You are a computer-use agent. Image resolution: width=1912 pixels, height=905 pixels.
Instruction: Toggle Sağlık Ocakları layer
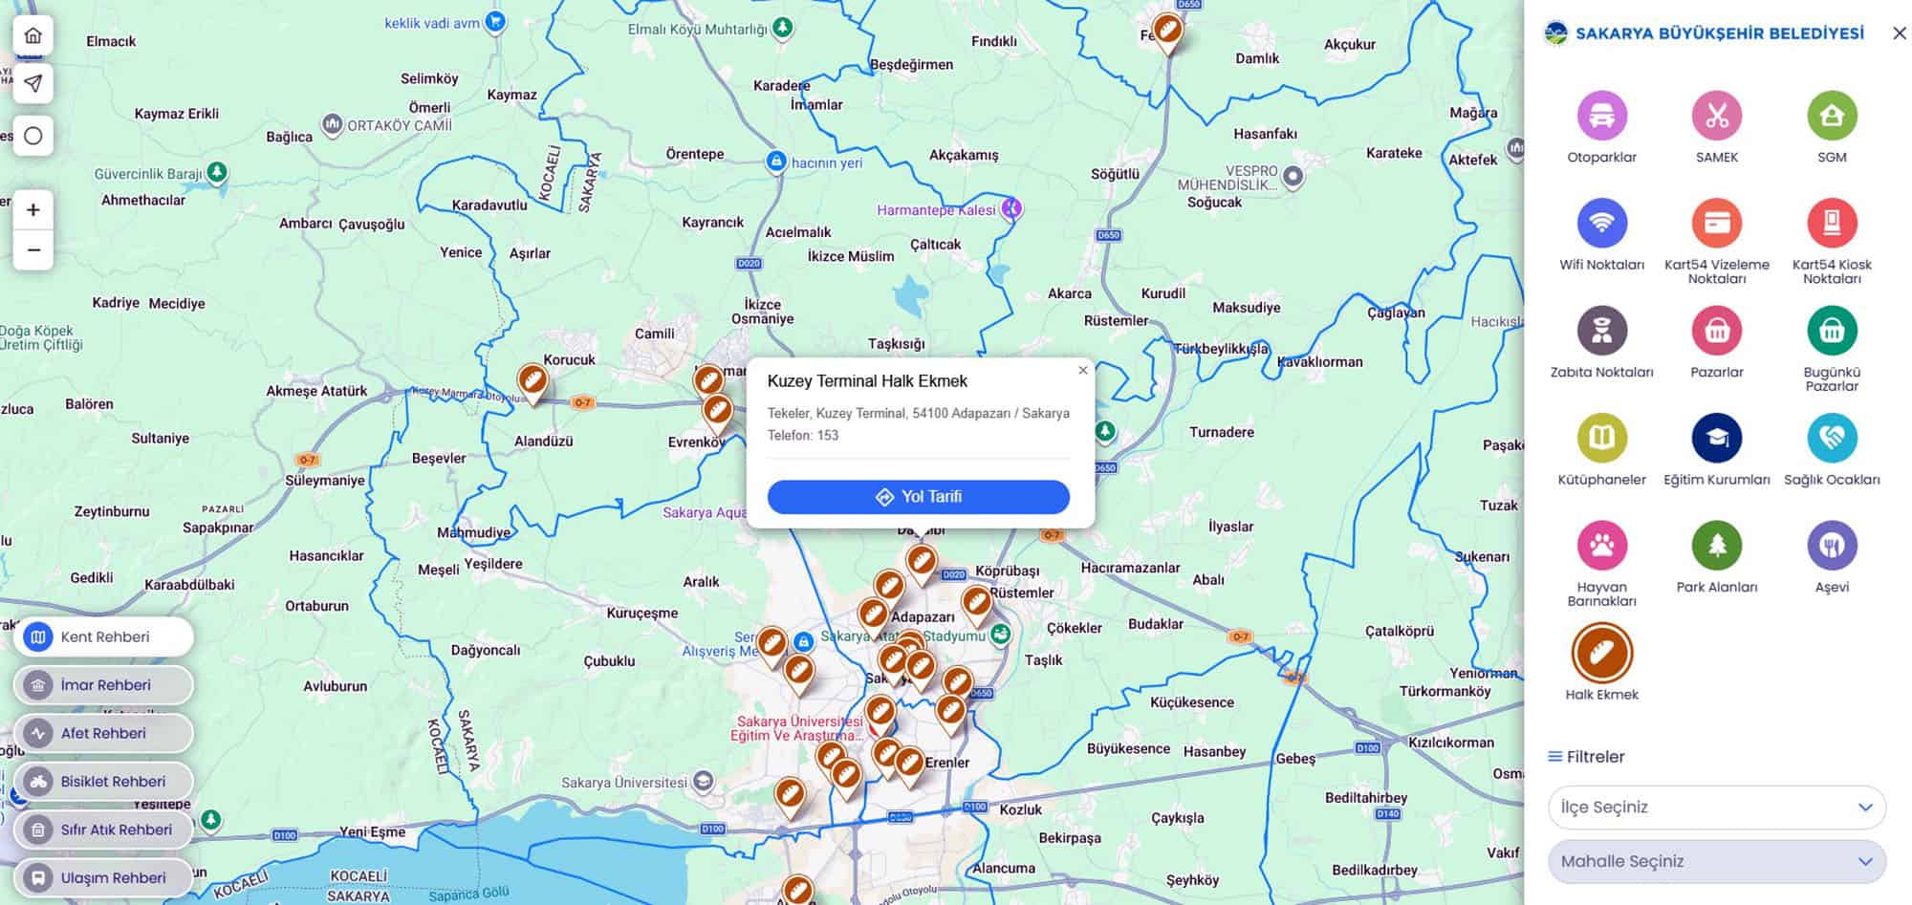(x=1832, y=439)
